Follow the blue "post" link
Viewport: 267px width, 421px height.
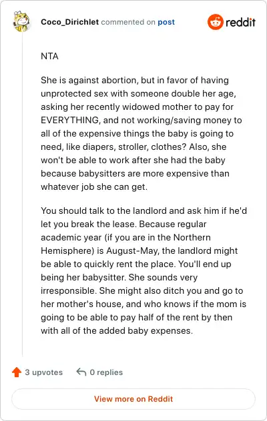[x=166, y=22]
